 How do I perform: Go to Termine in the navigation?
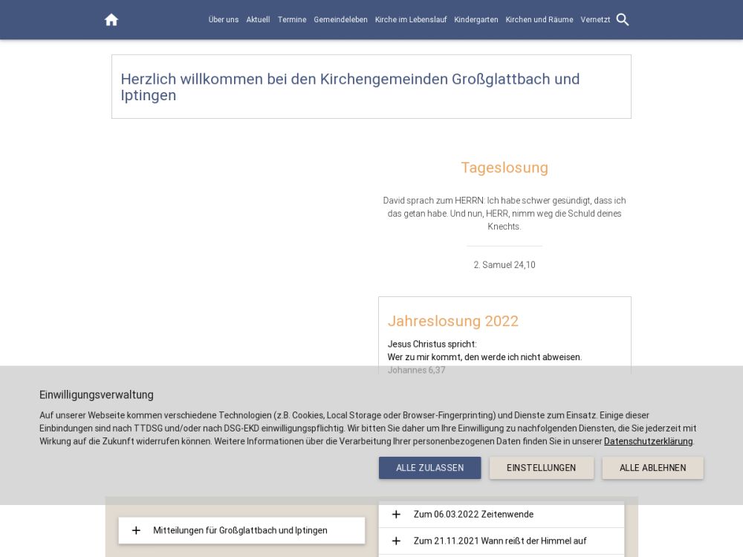(x=292, y=20)
